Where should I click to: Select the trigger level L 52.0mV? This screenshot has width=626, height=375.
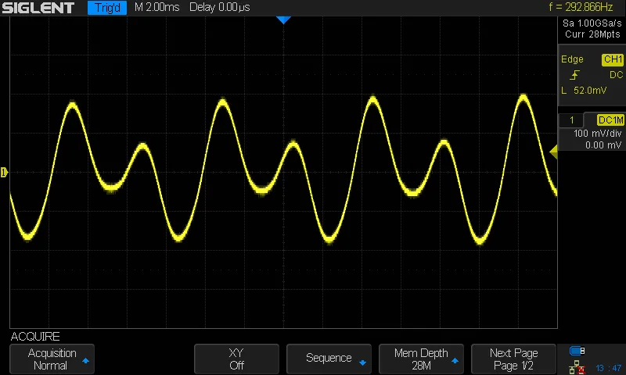(x=584, y=91)
